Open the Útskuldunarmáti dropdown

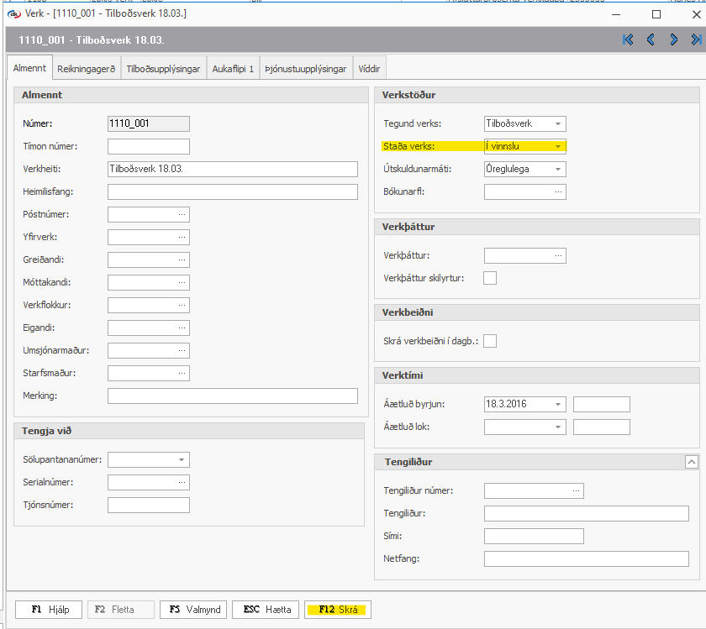point(558,170)
